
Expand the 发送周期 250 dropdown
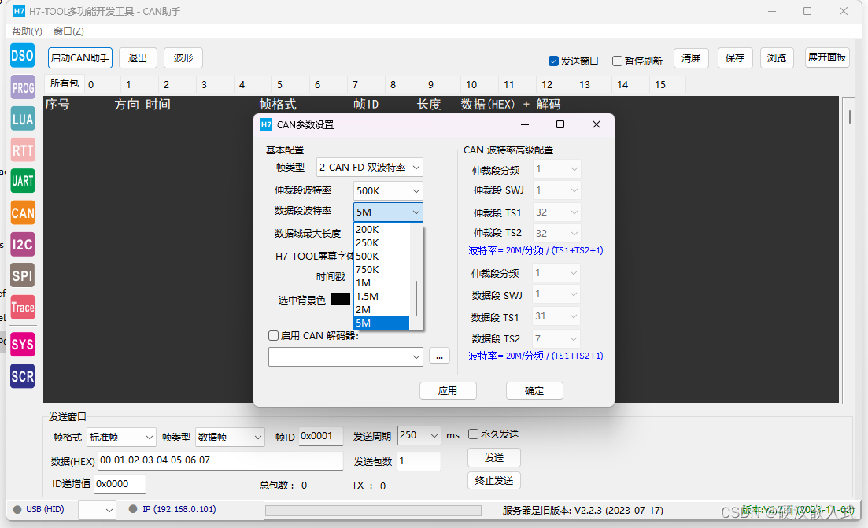coord(419,435)
